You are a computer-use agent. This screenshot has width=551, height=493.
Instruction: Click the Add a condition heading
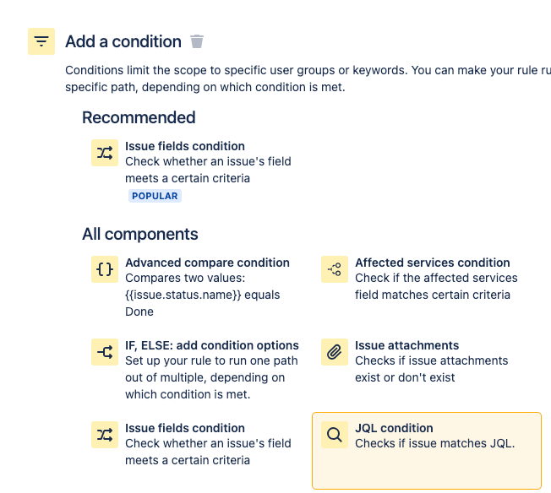(x=123, y=41)
